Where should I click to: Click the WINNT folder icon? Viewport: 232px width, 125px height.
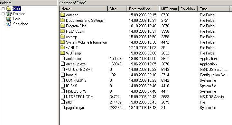(x=63, y=47)
